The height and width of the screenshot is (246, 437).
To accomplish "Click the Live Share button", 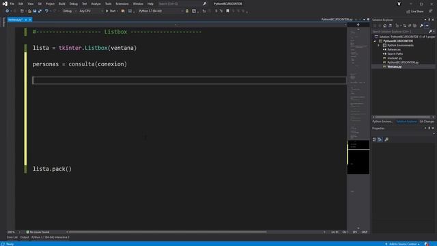I will (x=415, y=12).
